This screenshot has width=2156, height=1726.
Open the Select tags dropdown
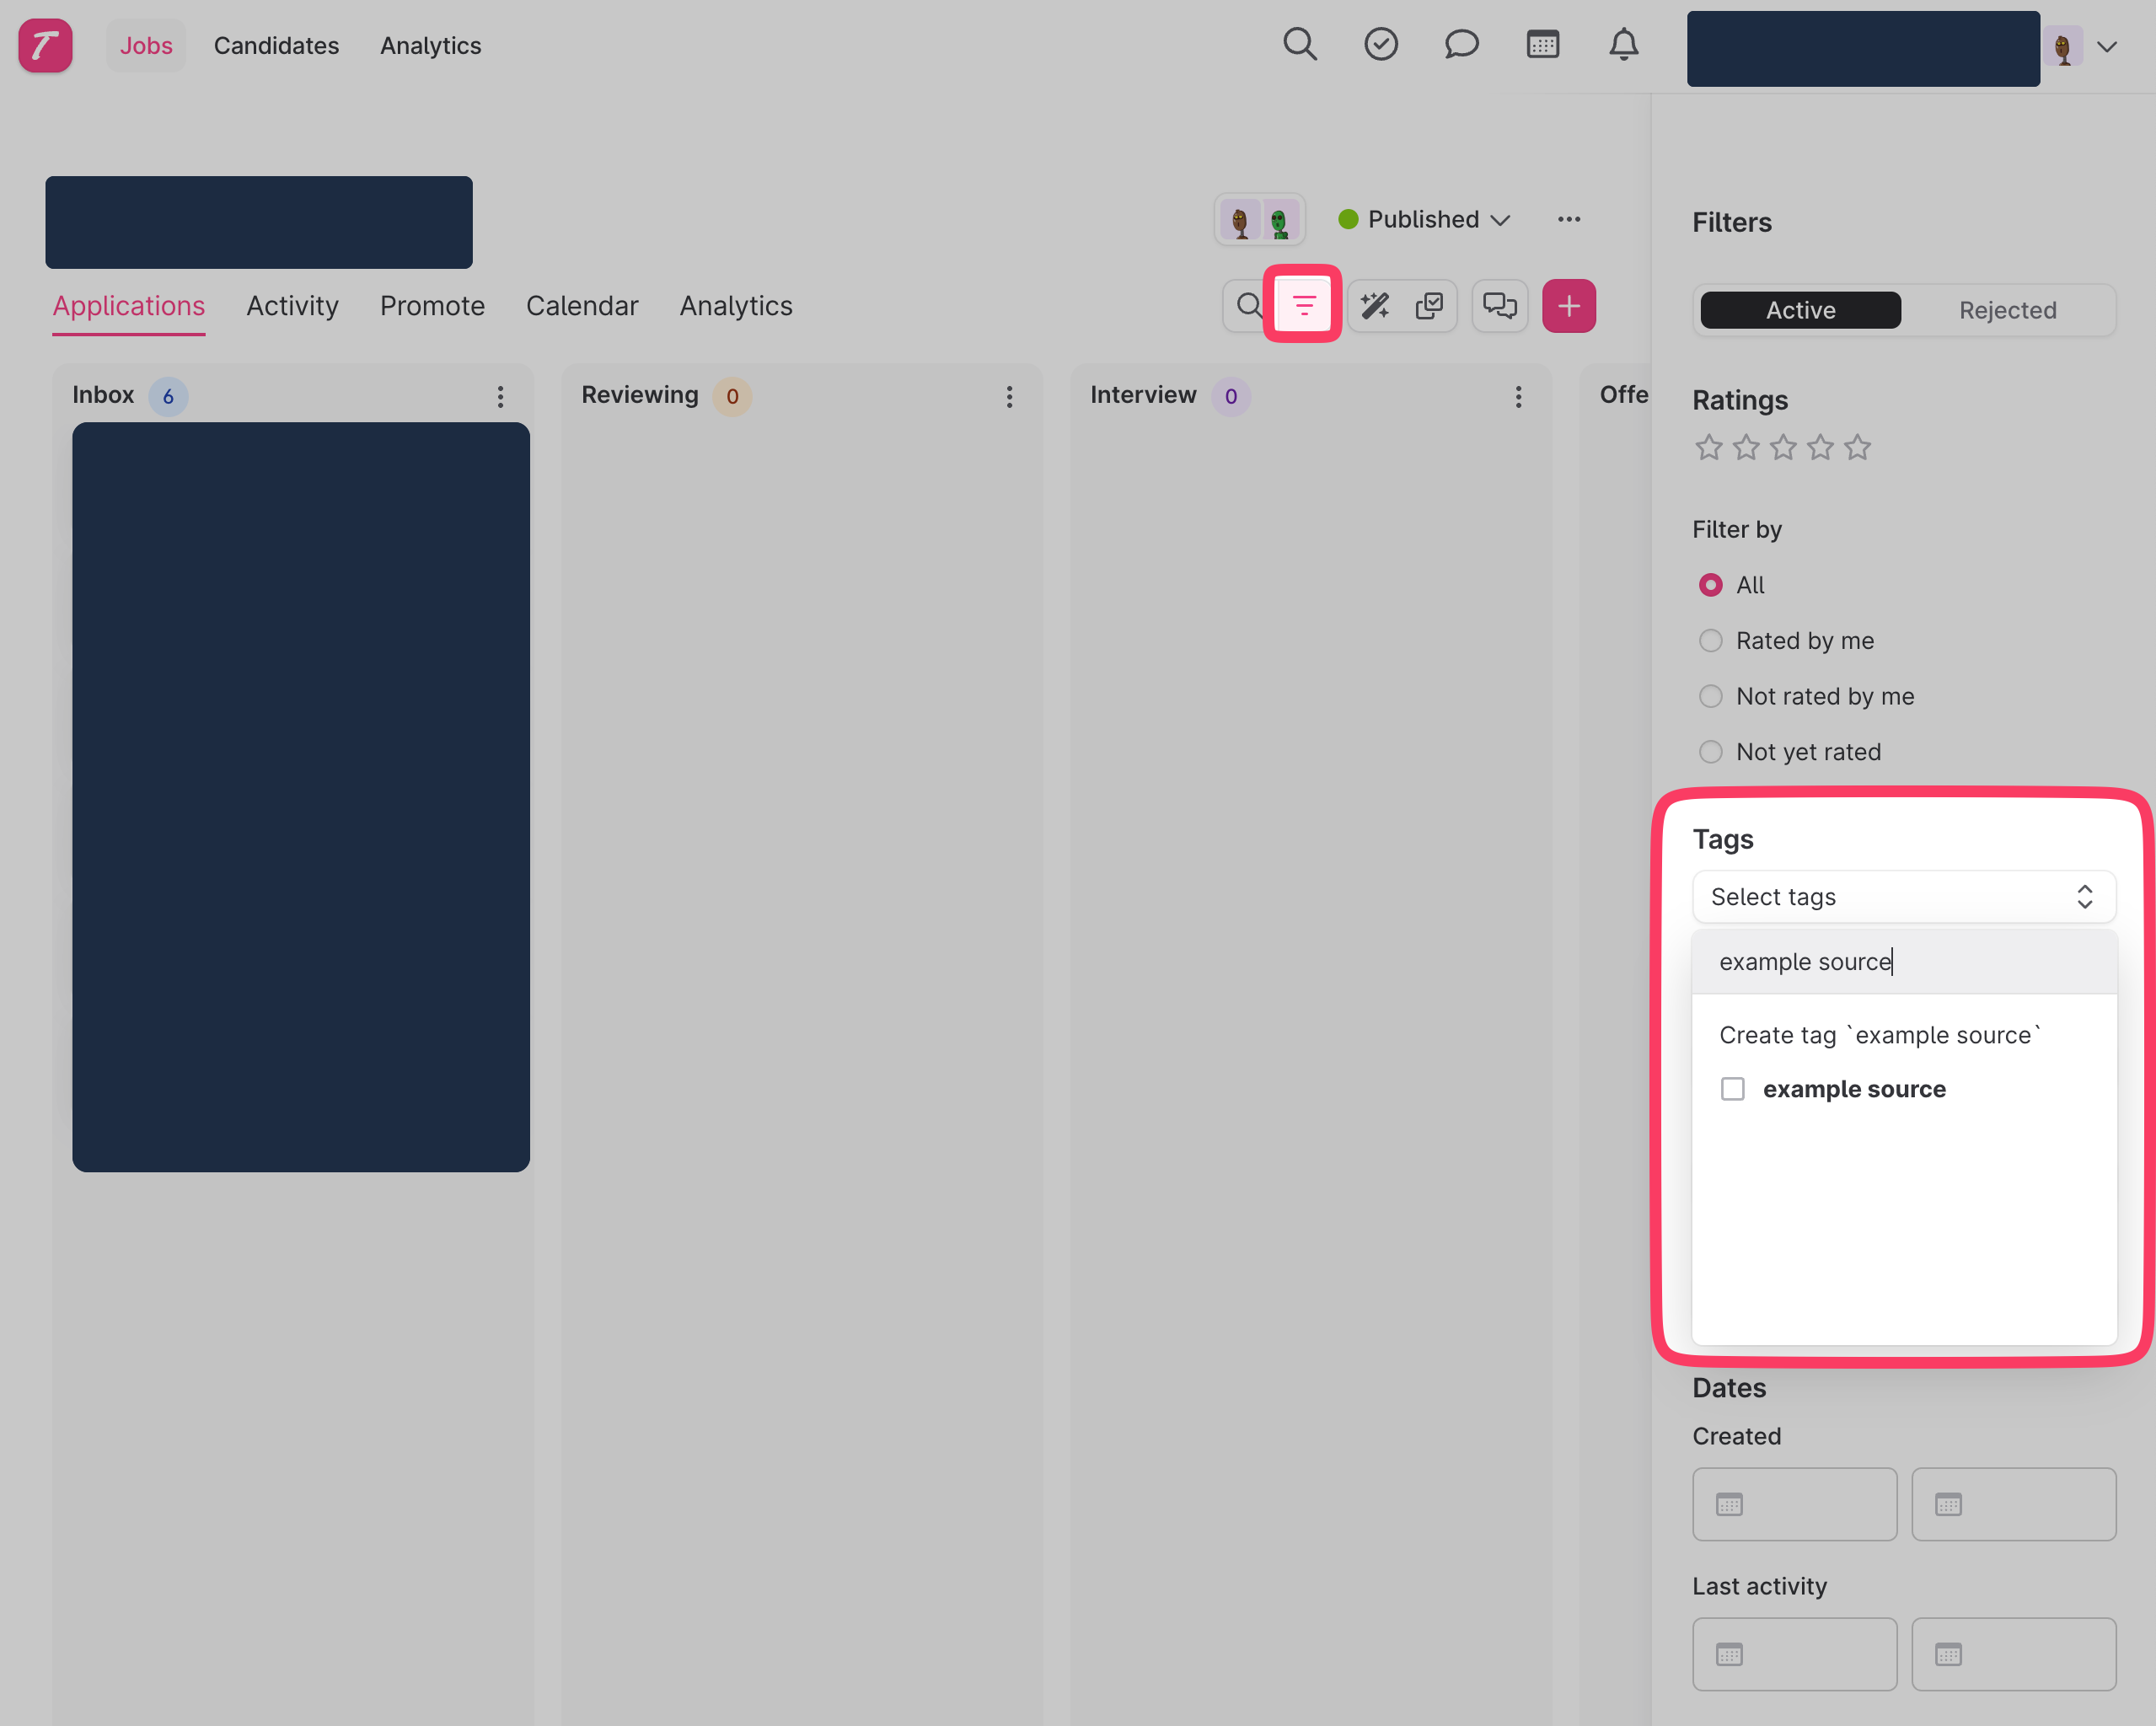1902,896
